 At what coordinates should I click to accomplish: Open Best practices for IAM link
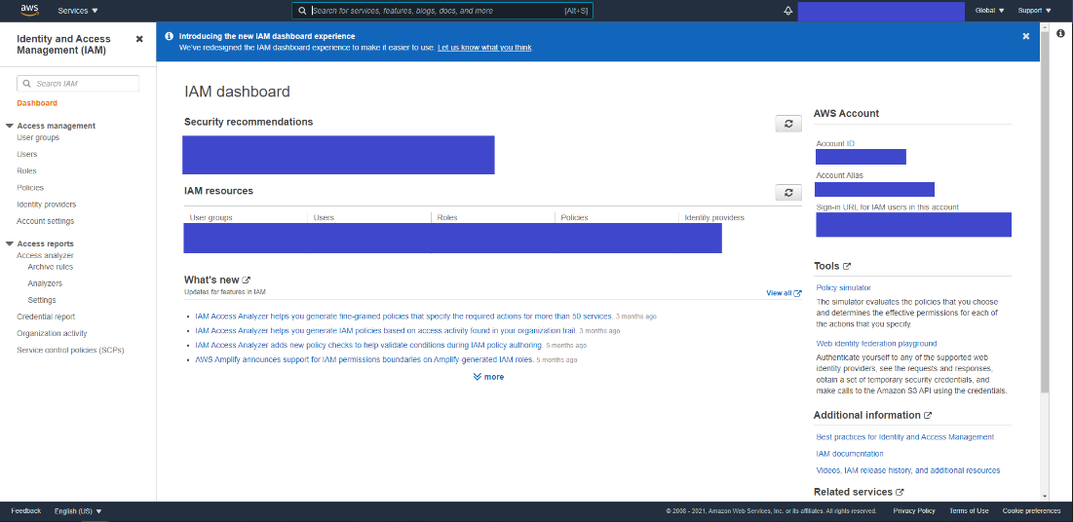coord(904,437)
